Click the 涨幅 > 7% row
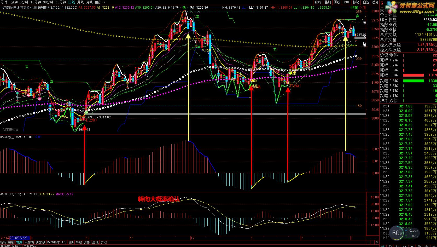 (408, 60)
